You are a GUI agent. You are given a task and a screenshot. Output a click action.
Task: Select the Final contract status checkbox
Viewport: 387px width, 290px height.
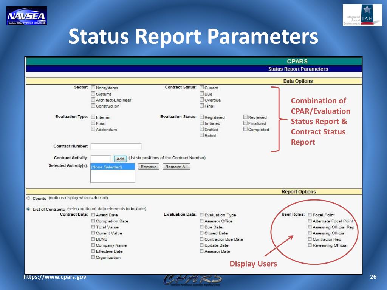coord(202,106)
